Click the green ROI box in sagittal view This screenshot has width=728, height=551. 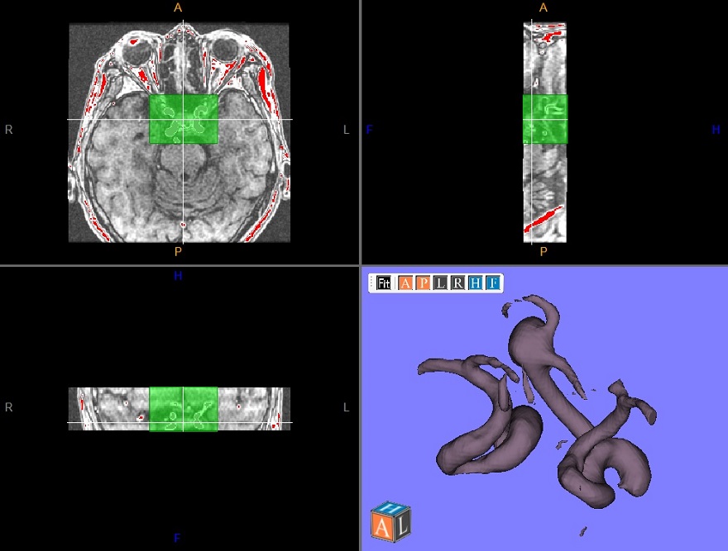coord(545,119)
